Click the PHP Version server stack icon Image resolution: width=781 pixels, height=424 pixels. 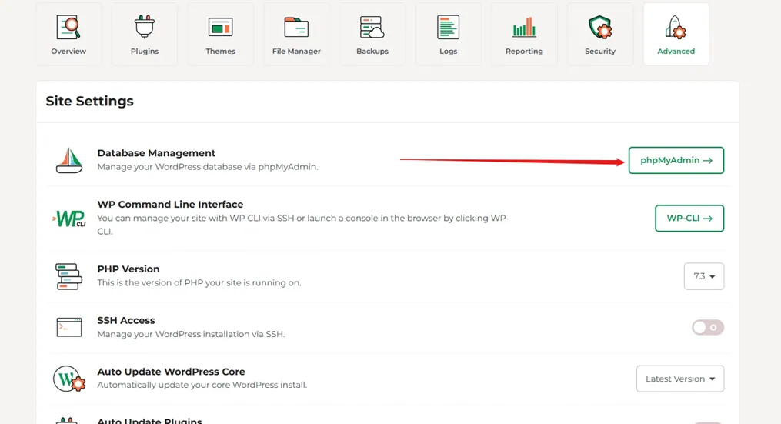pyautogui.click(x=69, y=276)
